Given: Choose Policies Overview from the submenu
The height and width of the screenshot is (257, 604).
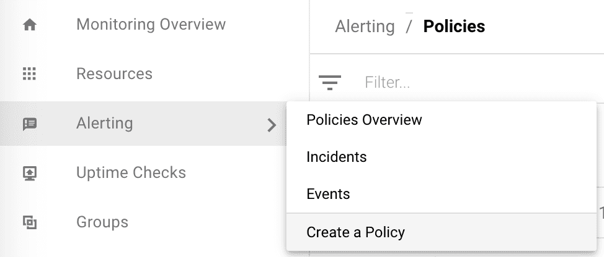Looking at the screenshot, I should 364,120.
